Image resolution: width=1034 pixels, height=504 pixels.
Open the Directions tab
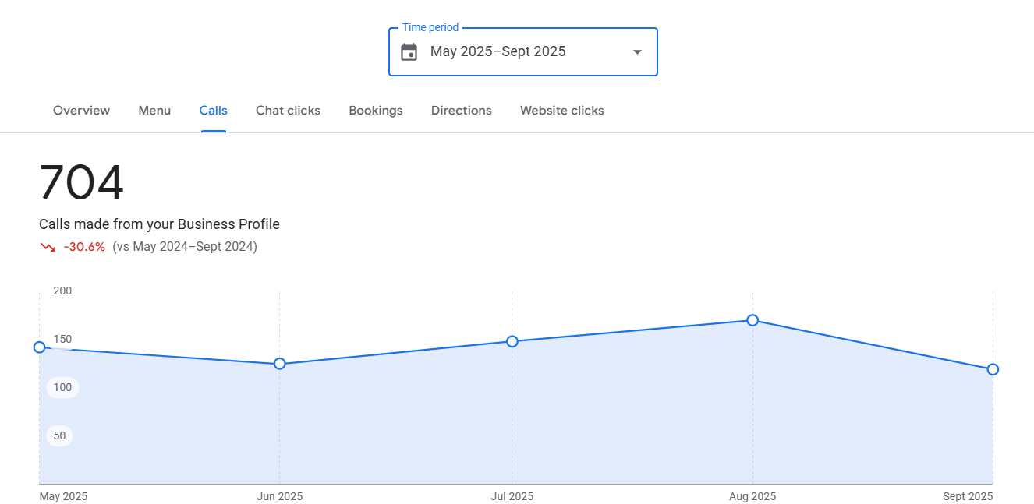[461, 111]
